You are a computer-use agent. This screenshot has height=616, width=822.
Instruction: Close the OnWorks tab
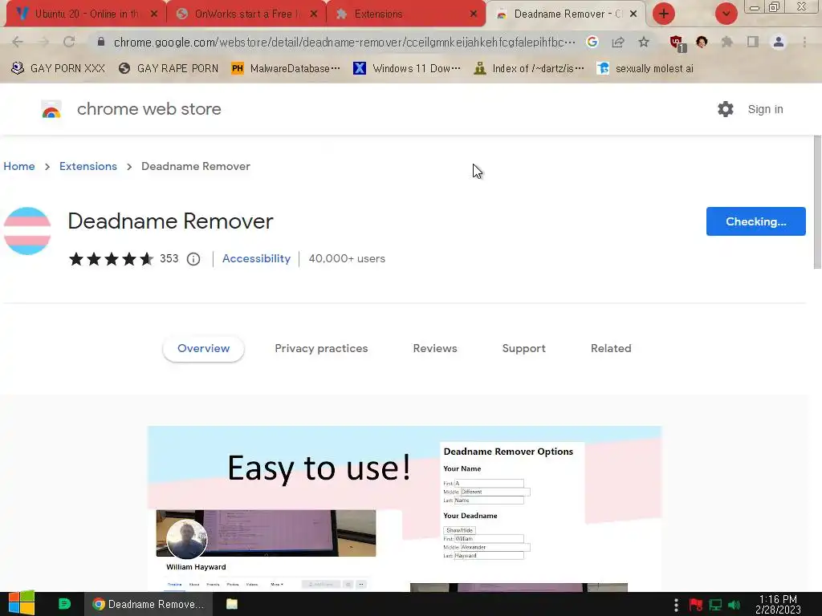[x=314, y=14]
